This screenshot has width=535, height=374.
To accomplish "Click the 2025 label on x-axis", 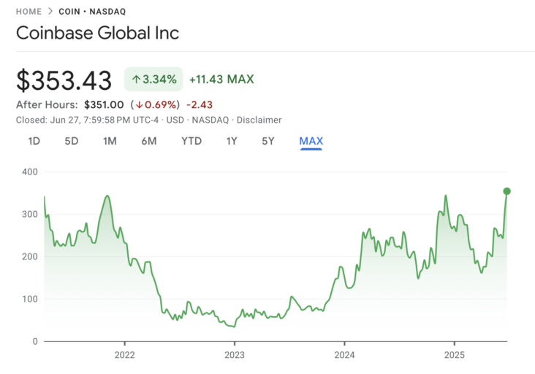I will (x=454, y=355).
